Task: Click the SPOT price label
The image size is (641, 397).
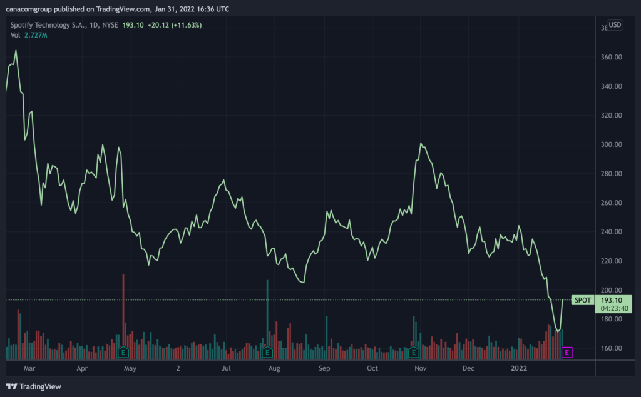Action: tap(583, 300)
